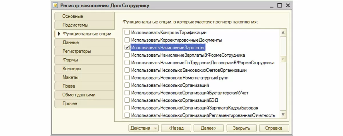Toggle ИспользоватьНесколькоОрганизацийБухгалтерскийУчет checkbox
Viewport: 343px width, 136px height.
click(127, 93)
